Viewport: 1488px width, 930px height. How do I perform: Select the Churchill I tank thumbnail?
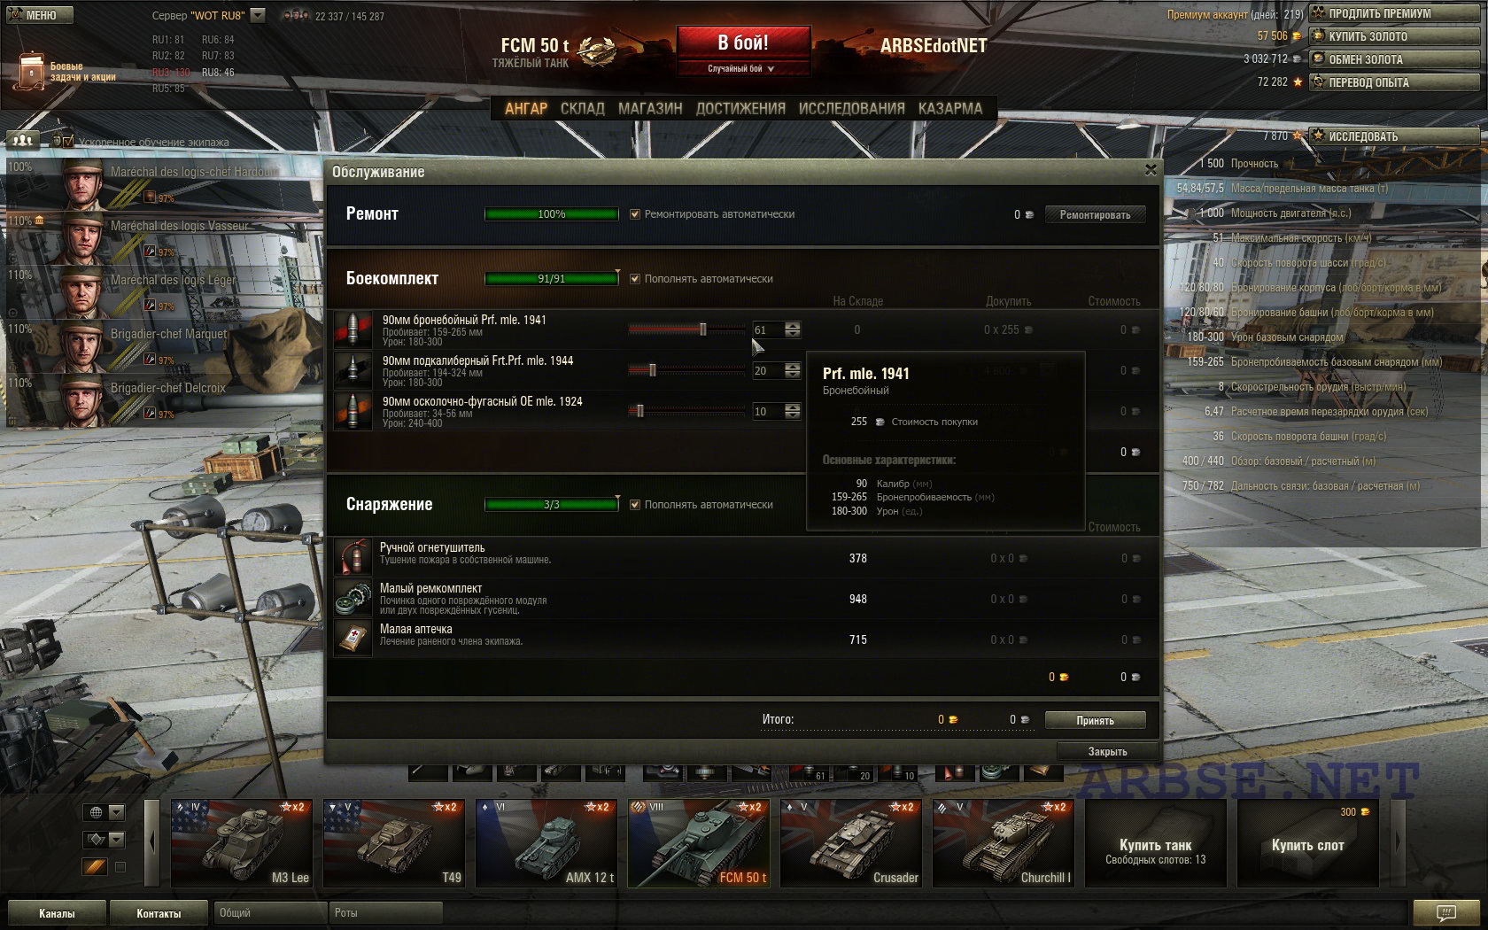coord(1004,843)
